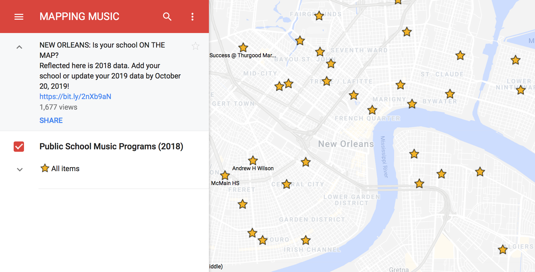The image size is (535, 272).
Task: Uncheck Public School Music Programs (2018) layer
Action: click(19, 147)
